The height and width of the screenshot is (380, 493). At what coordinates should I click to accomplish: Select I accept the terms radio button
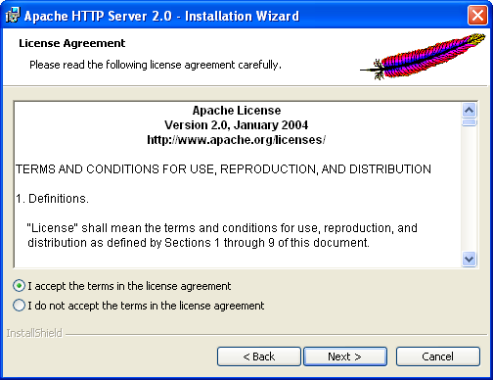pos(19,286)
